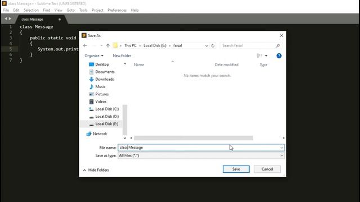Select Local Disk (E:) in navigation pane
This screenshot has width=360, height=202.
[107, 124]
